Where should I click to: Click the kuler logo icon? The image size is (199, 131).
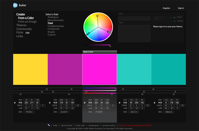(x=15, y=5)
